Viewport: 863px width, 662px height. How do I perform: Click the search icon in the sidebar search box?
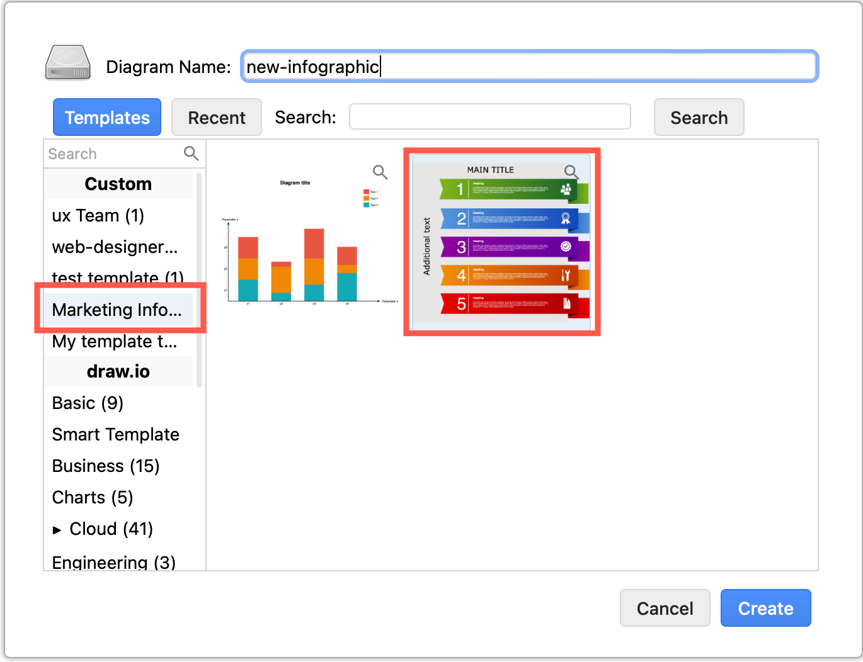tap(191, 154)
